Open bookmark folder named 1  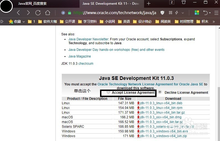click(x=31, y=21)
